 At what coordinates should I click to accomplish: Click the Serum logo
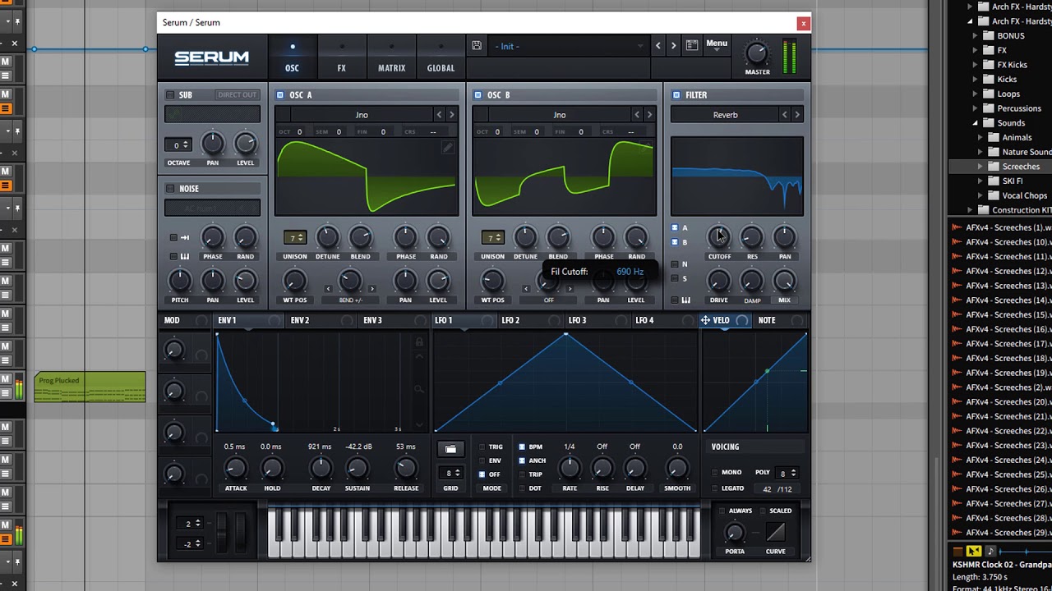coord(211,57)
